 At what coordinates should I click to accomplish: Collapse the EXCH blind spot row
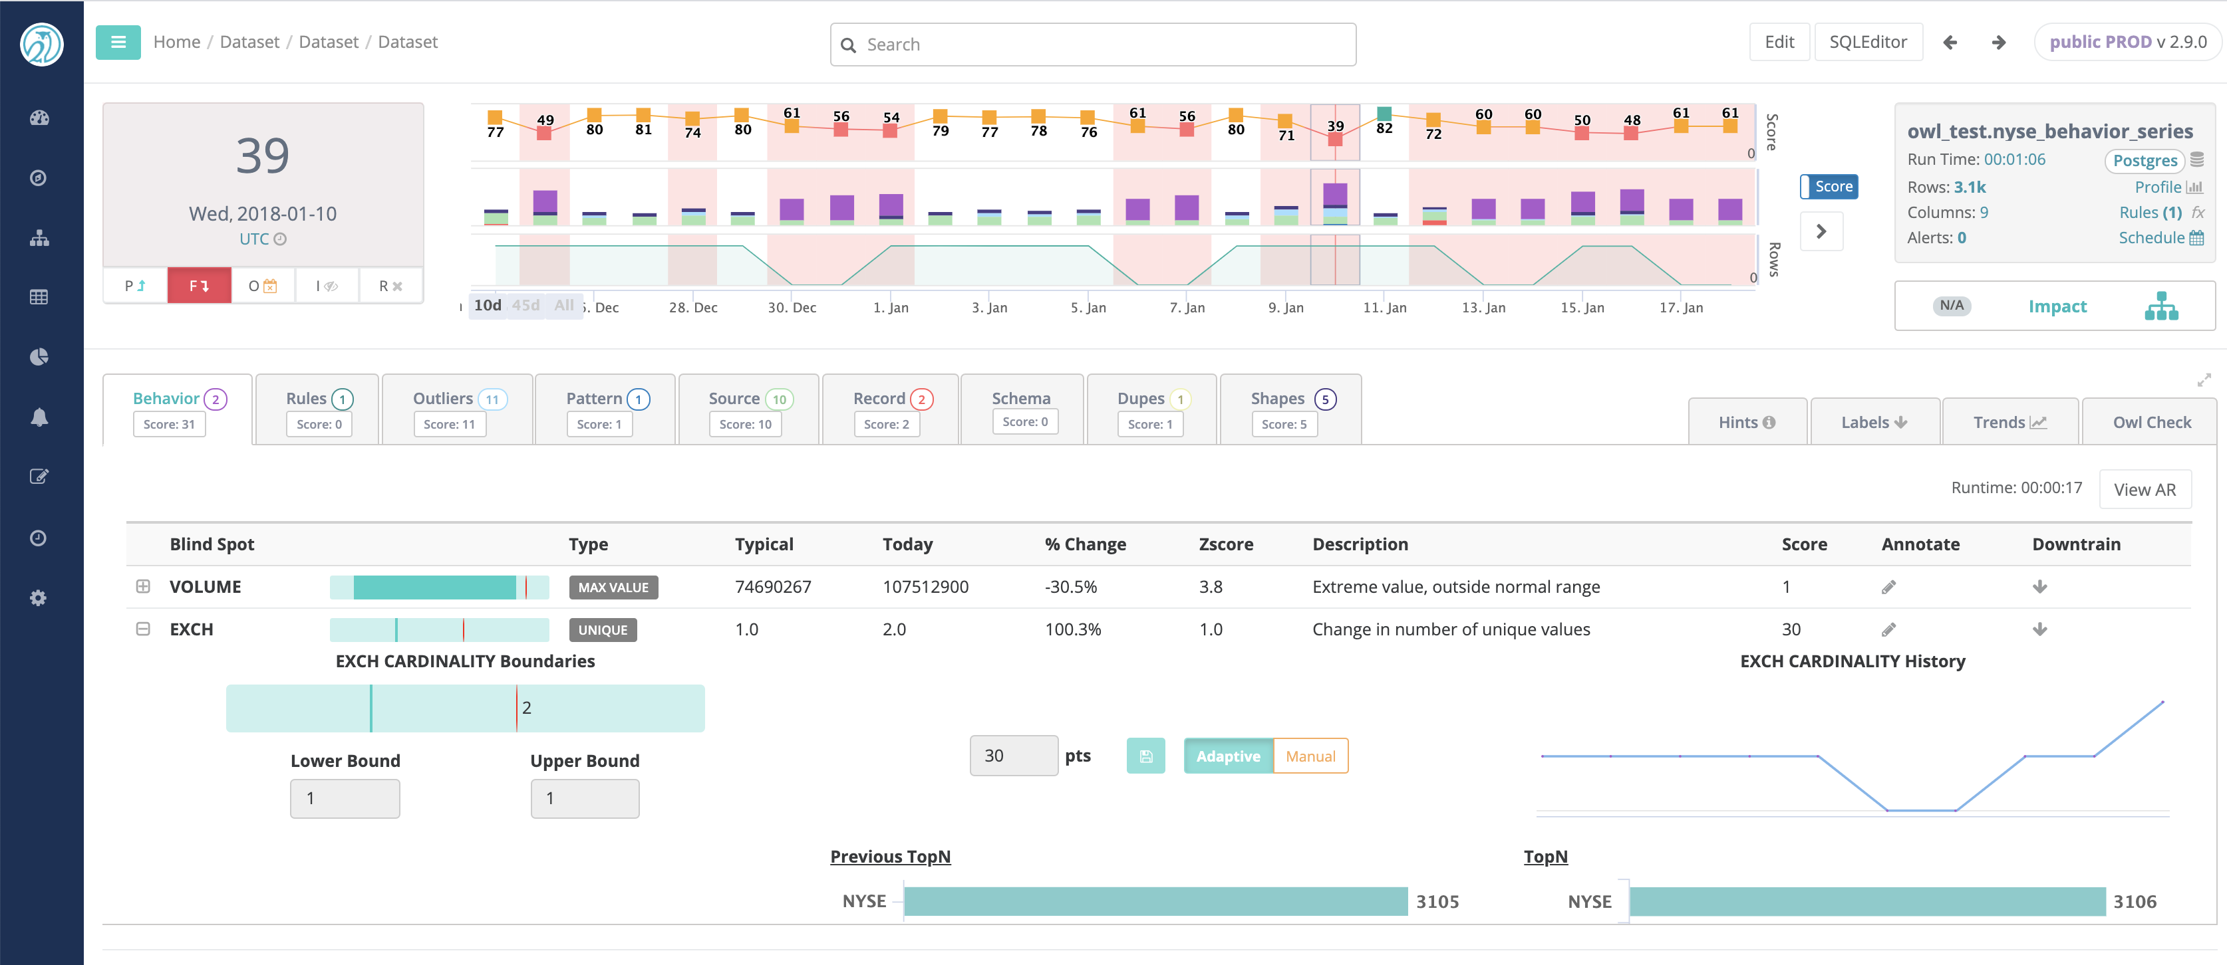pyautogui.click(x=144, y=629)
